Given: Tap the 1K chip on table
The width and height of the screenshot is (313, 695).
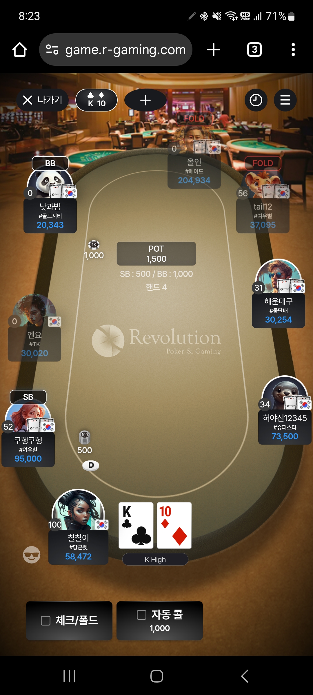Looking at the screenshot, I should (x=94, y=245).
